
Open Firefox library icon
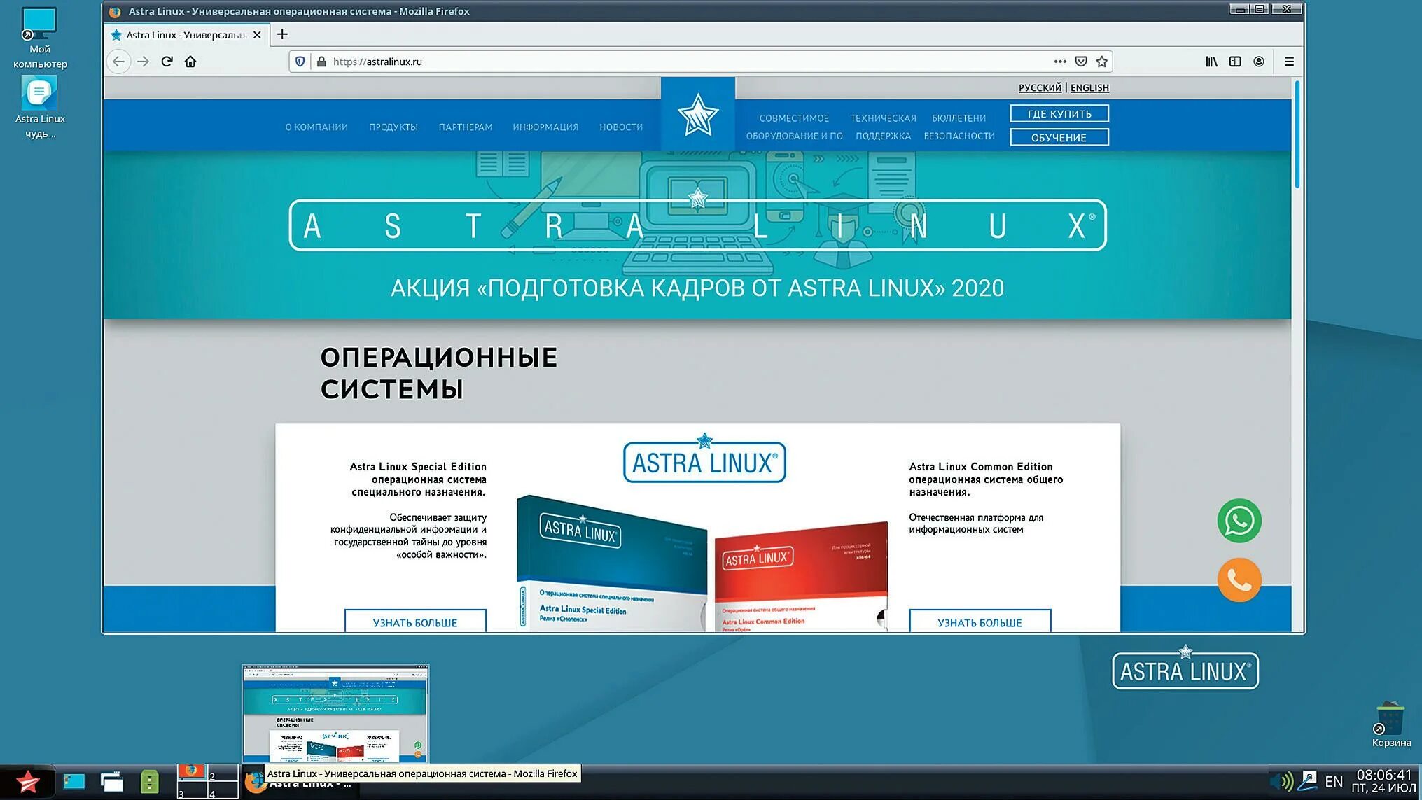1211,62
